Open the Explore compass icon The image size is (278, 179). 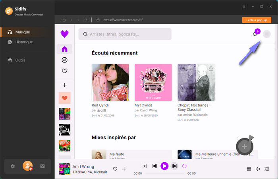[x=64, y=60]
